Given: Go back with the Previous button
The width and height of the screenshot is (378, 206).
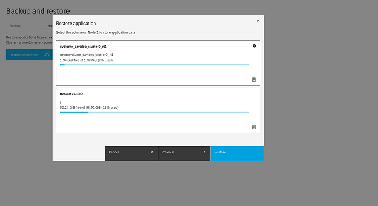Looking at the screenshot, I should coord(184,153).
